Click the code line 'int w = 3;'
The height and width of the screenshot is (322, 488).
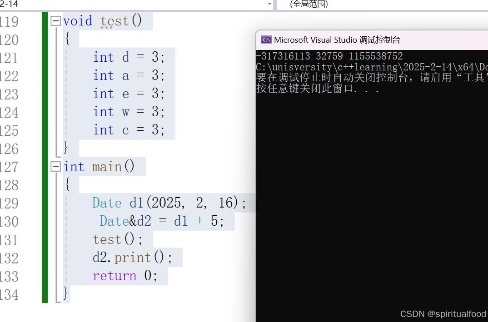coord(129,112)
